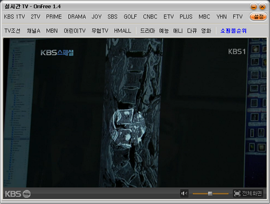The width and height of the screenshot is (270, 204).
Task: Switch to ETV channel
Action: 169,17
